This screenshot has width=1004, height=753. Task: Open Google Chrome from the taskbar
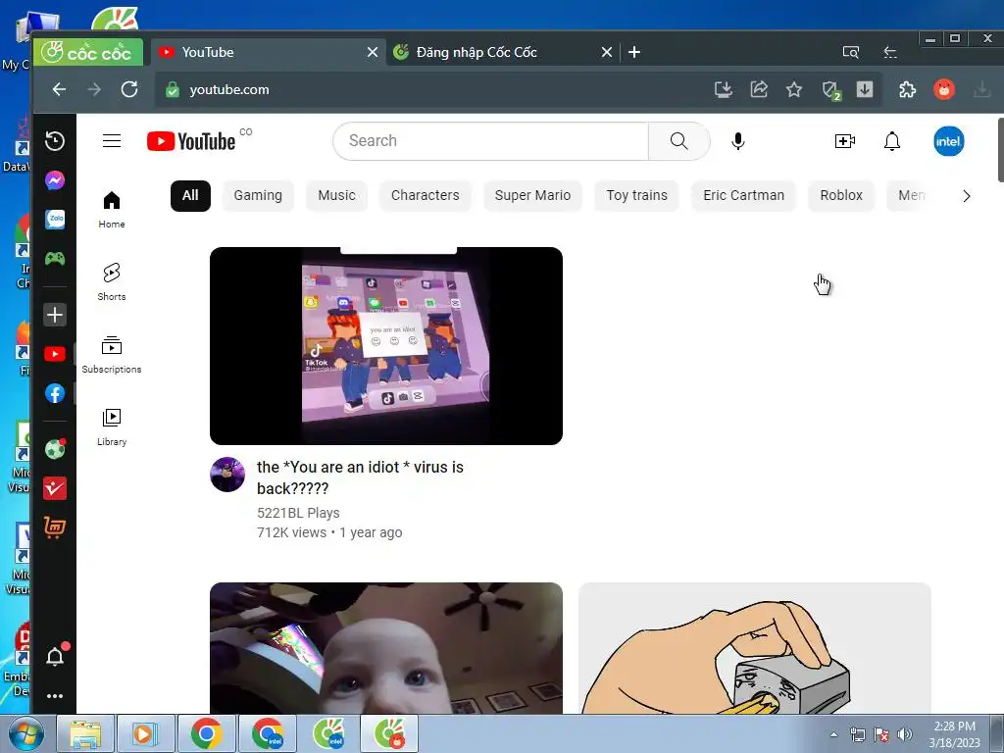tap(206, 733)
